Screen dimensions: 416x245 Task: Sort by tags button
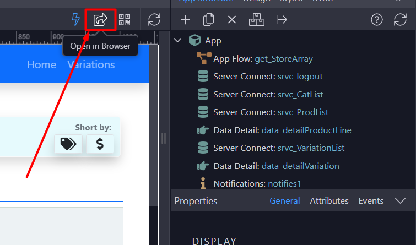pyautogui.click(x=68, y=144)
